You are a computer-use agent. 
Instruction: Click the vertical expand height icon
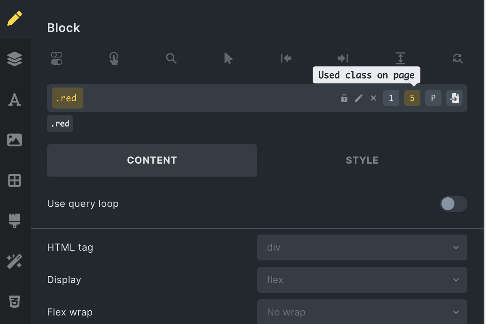(400, 58)
